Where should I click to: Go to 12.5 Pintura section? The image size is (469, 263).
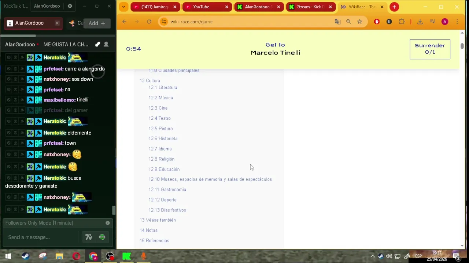click(x=161, y=129)
